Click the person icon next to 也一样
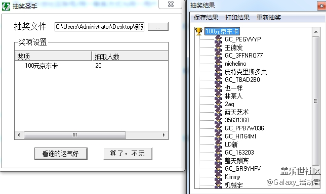The height and width of the screenshot is (194, 326). [x=218, y=88]
